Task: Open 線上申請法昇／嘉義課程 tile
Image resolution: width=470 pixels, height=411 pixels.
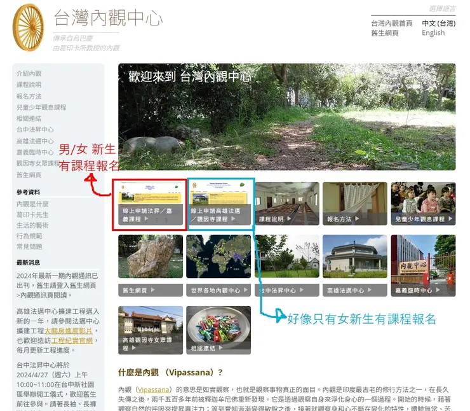Action: click(x=151, y=204)
